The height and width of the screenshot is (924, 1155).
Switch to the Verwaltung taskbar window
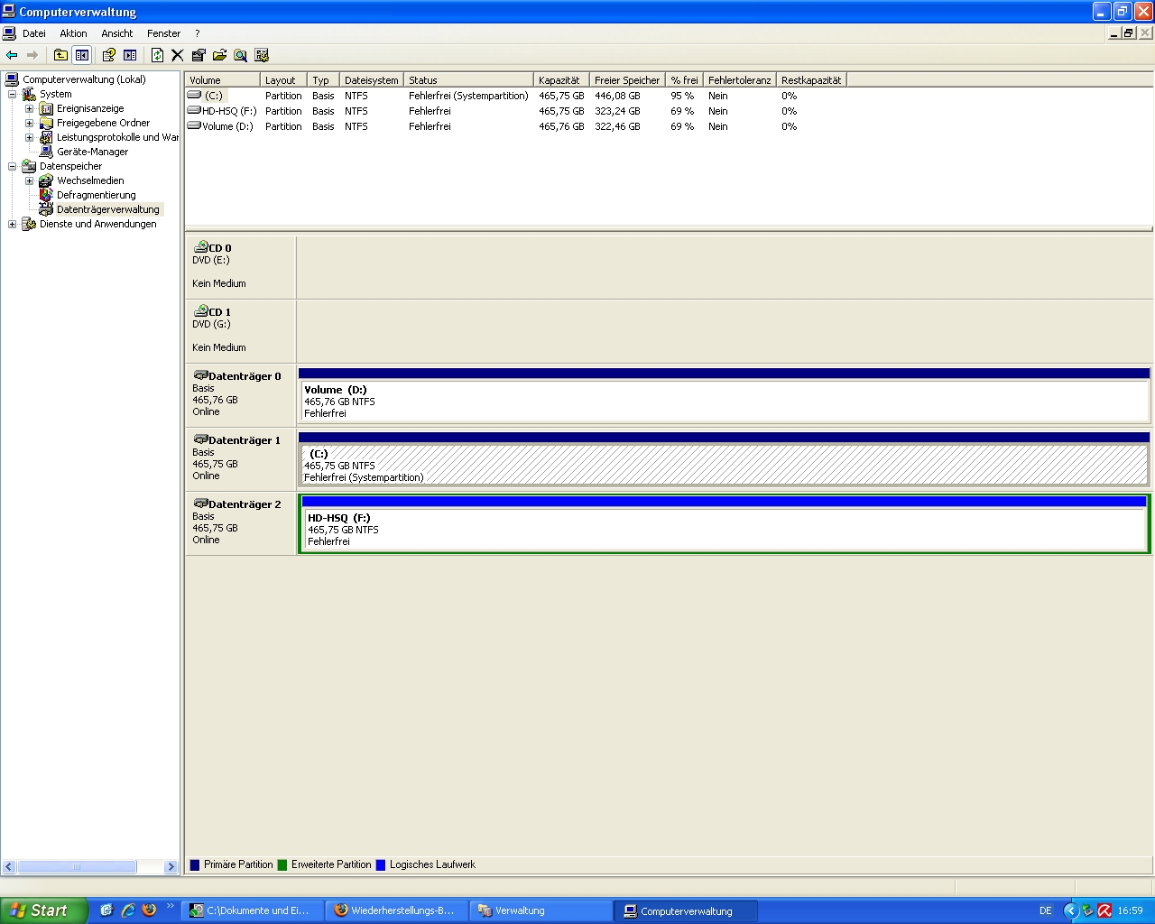[539, 910]
